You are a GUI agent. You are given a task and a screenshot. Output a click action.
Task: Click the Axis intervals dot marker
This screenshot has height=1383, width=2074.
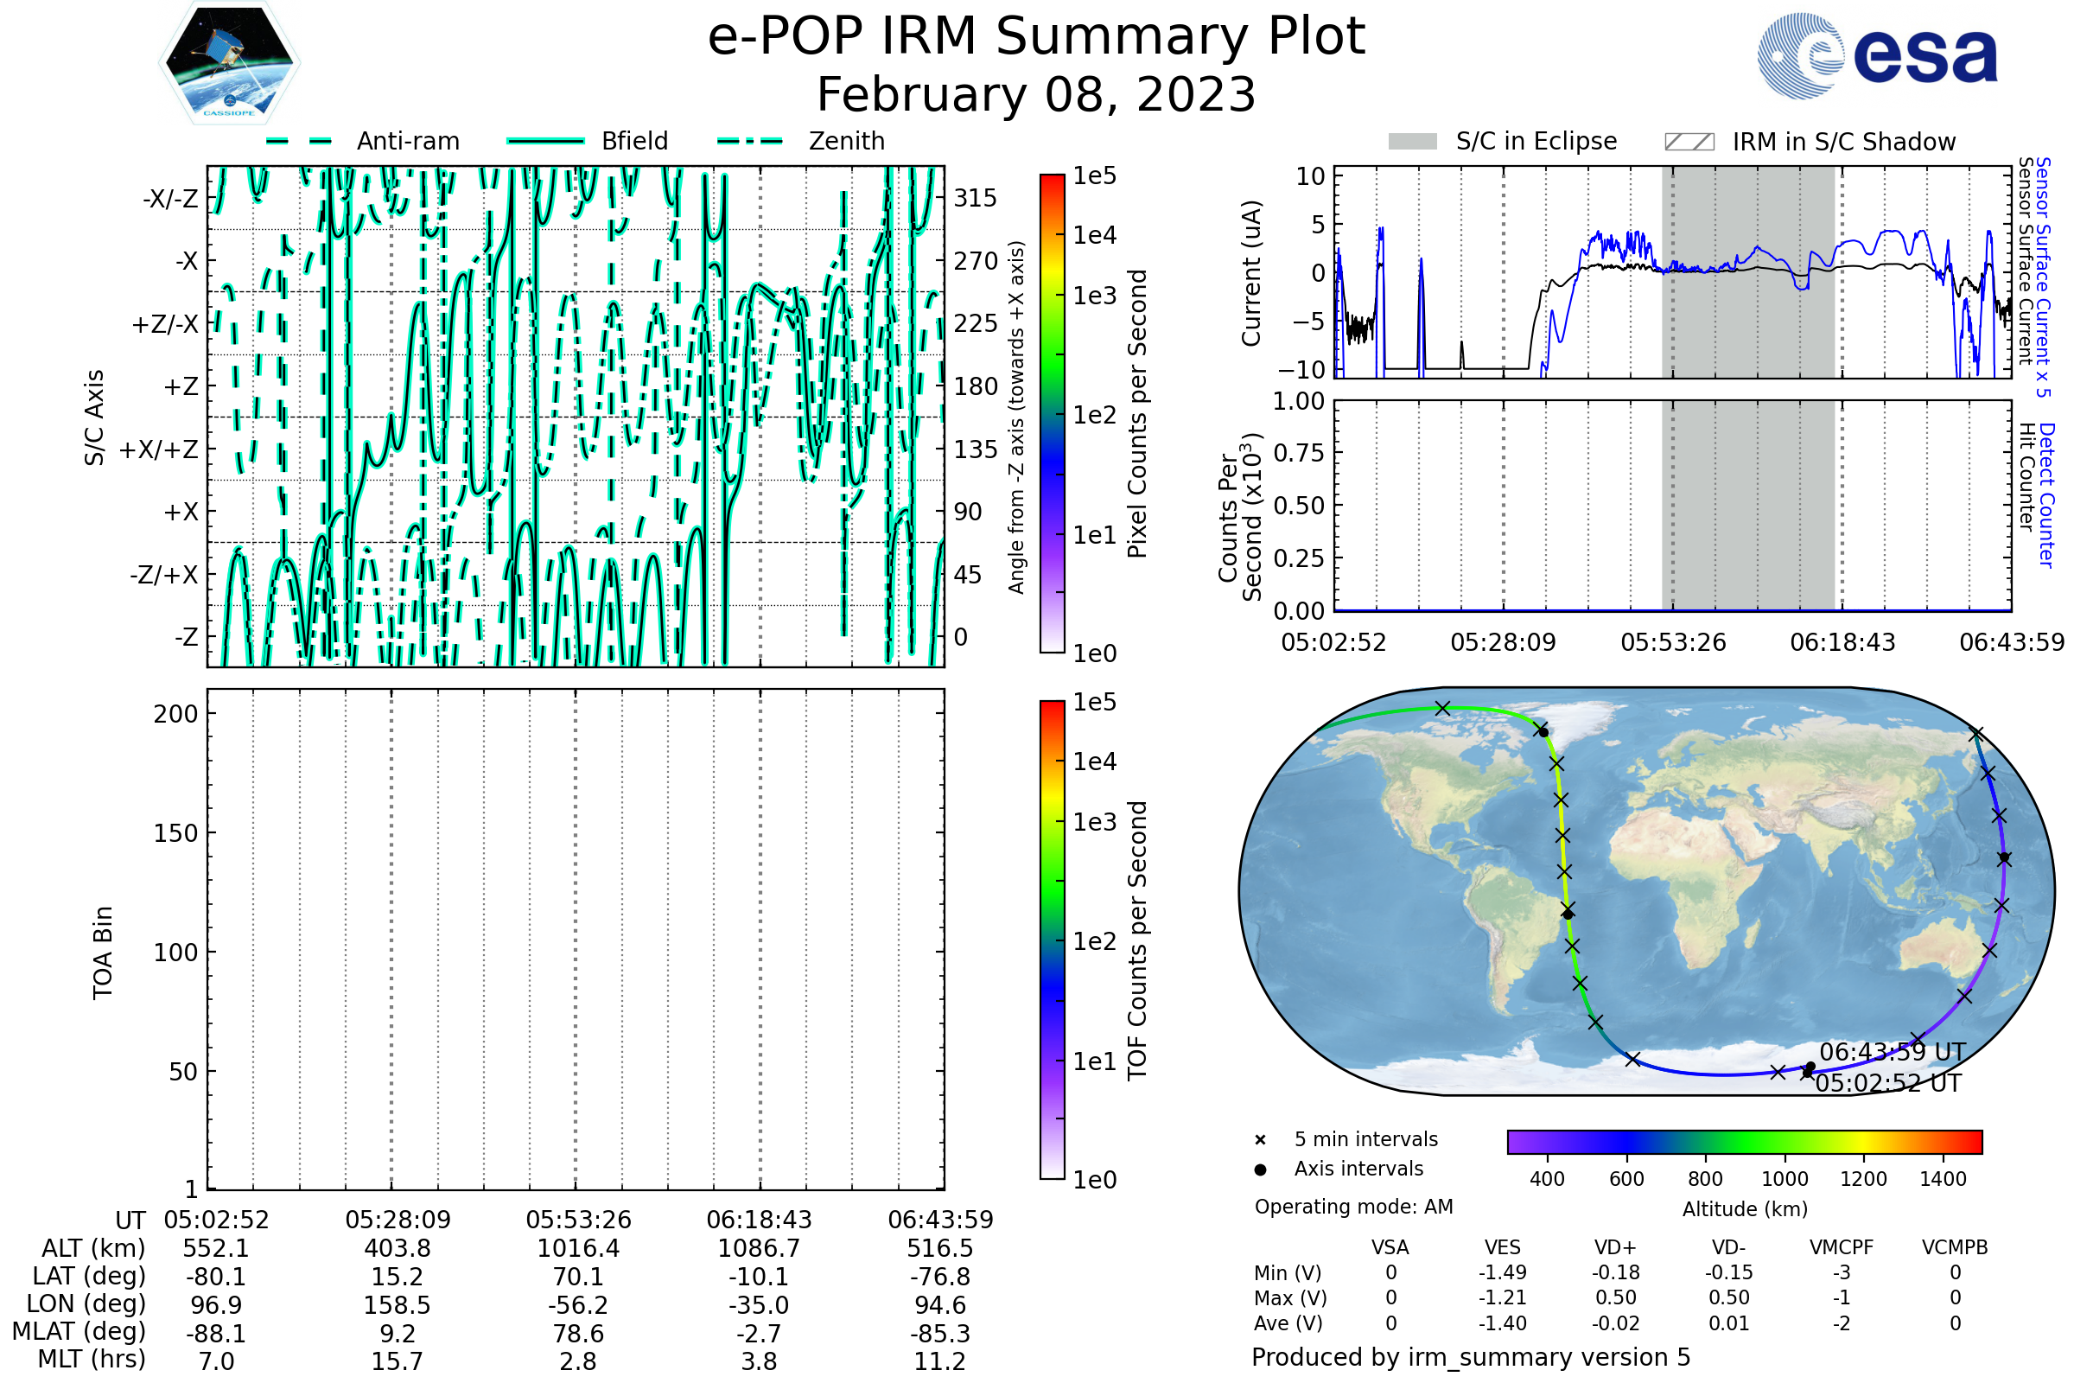[x=1260, y=1169]
